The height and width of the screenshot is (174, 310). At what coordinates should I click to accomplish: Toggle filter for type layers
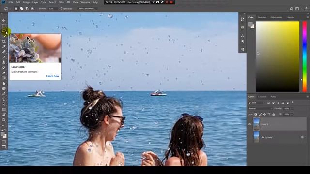click(278, 103)
